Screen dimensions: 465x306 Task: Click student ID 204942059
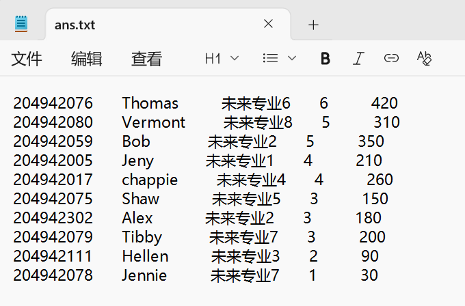(53, 141)
